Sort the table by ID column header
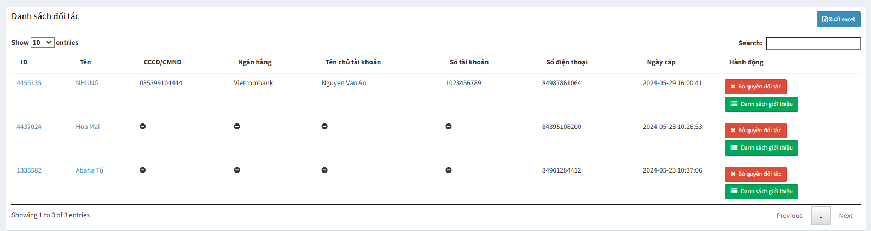Viewport: 871px width, 231px height. click(x=24, y=62)
